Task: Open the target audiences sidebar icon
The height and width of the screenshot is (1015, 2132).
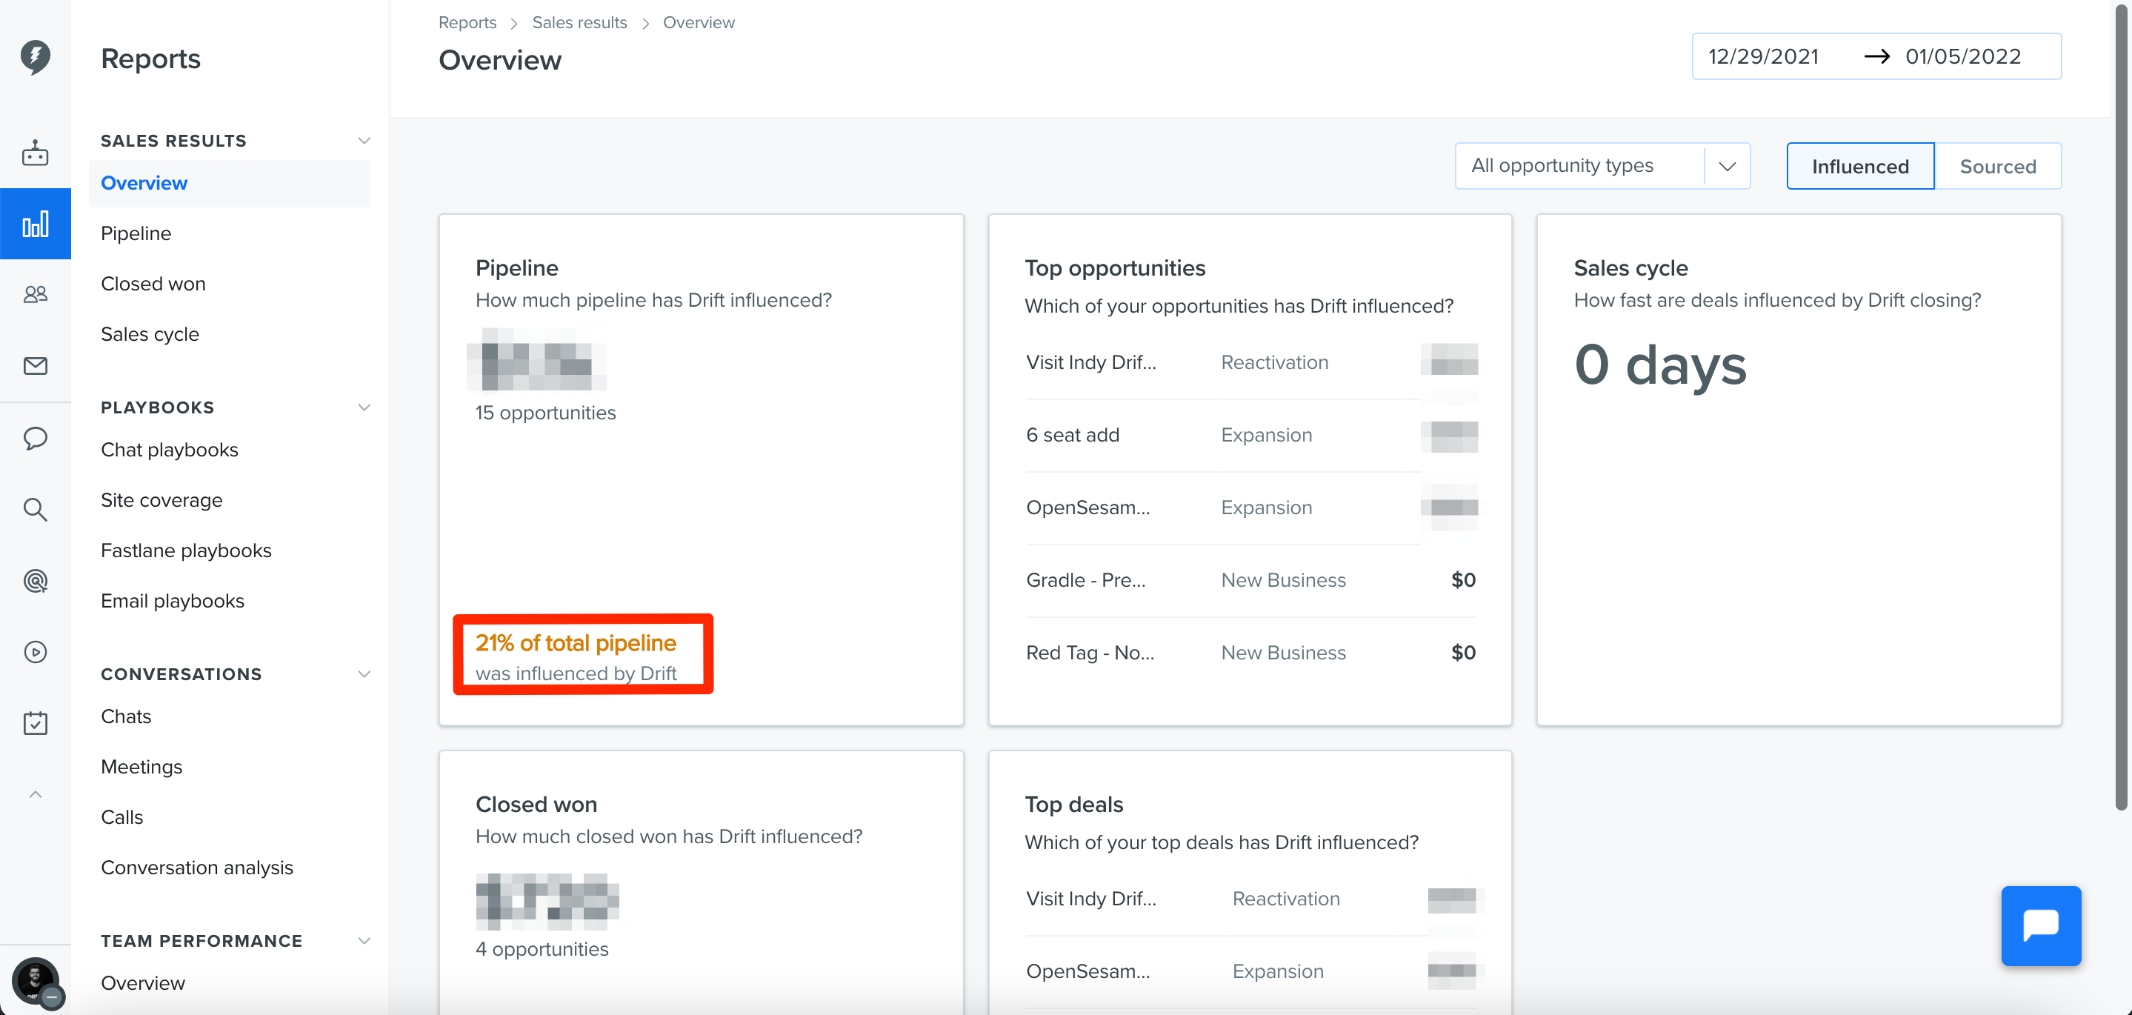Action: (35, 580)
